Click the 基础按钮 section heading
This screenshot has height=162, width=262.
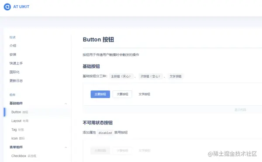coord(91,66)
